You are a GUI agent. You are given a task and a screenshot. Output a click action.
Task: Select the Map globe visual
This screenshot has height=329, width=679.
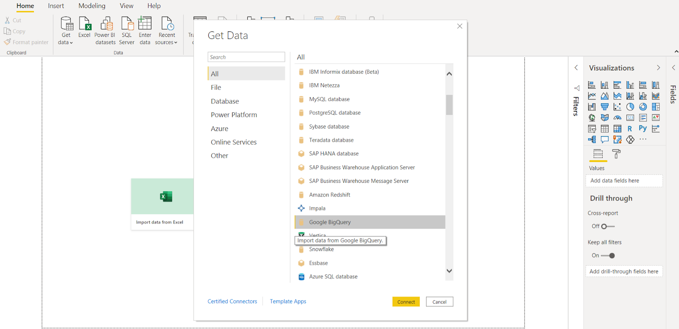click(x=592, y=118)
